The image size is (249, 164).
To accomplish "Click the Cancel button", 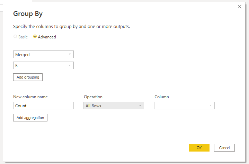I will click(224, 148).
